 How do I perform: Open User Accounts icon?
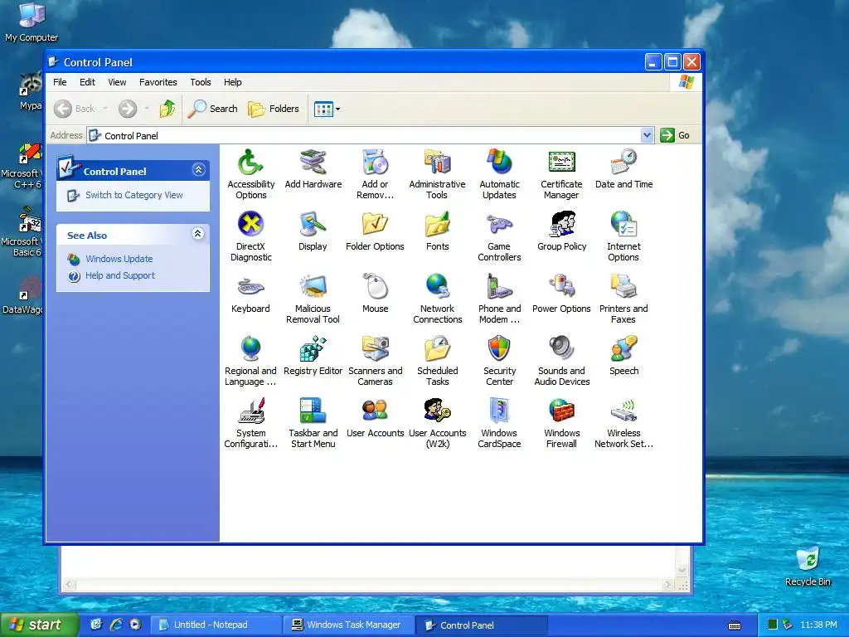[375, 418]
